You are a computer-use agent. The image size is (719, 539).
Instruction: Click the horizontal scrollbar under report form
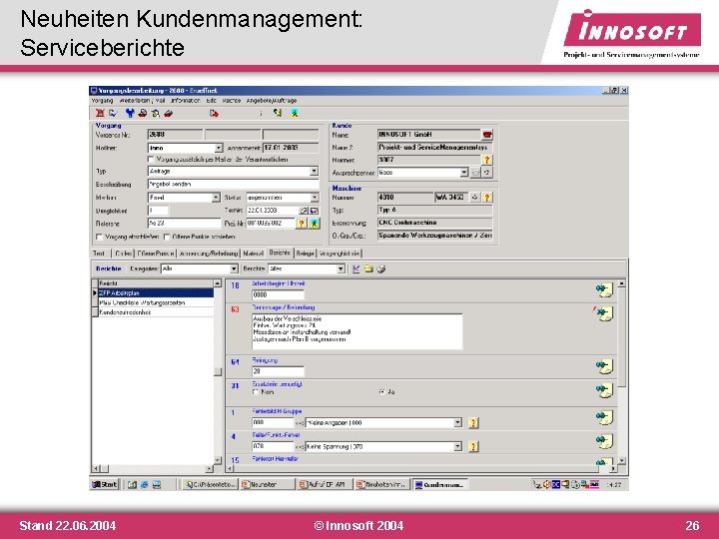tap(420, 469)
